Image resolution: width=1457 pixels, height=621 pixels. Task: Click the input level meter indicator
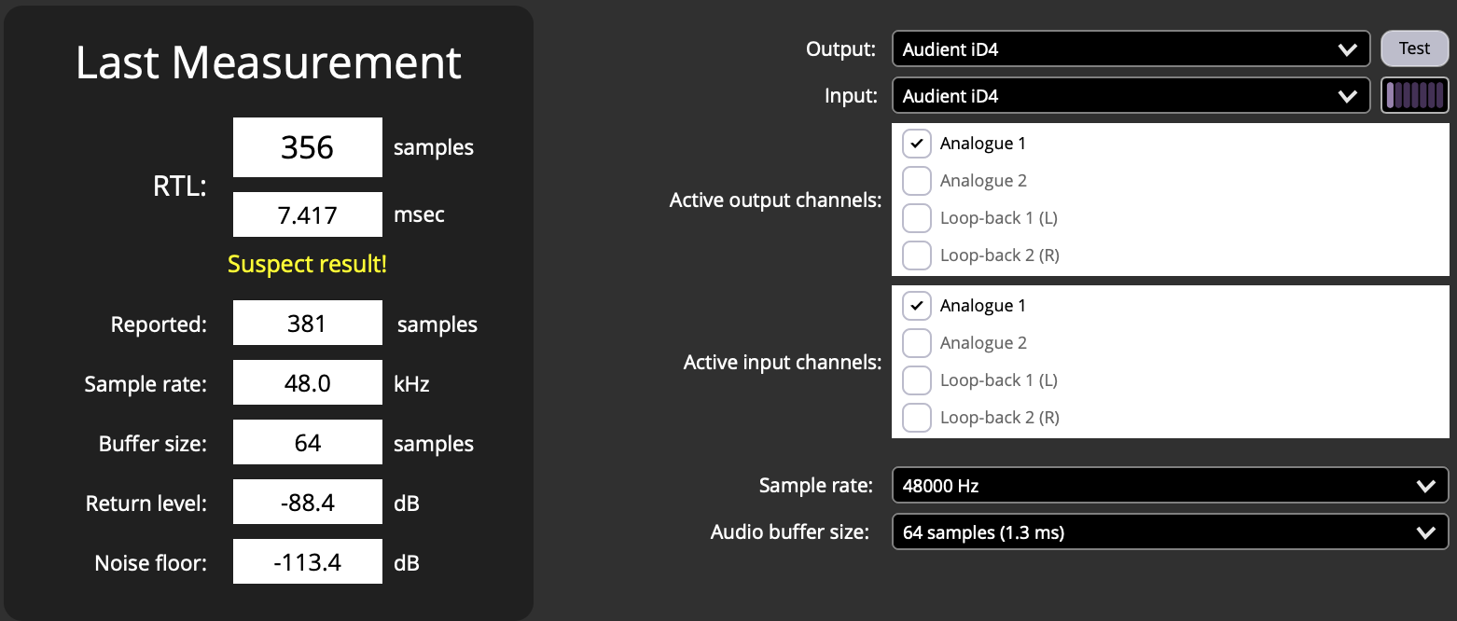[1414, 95]
